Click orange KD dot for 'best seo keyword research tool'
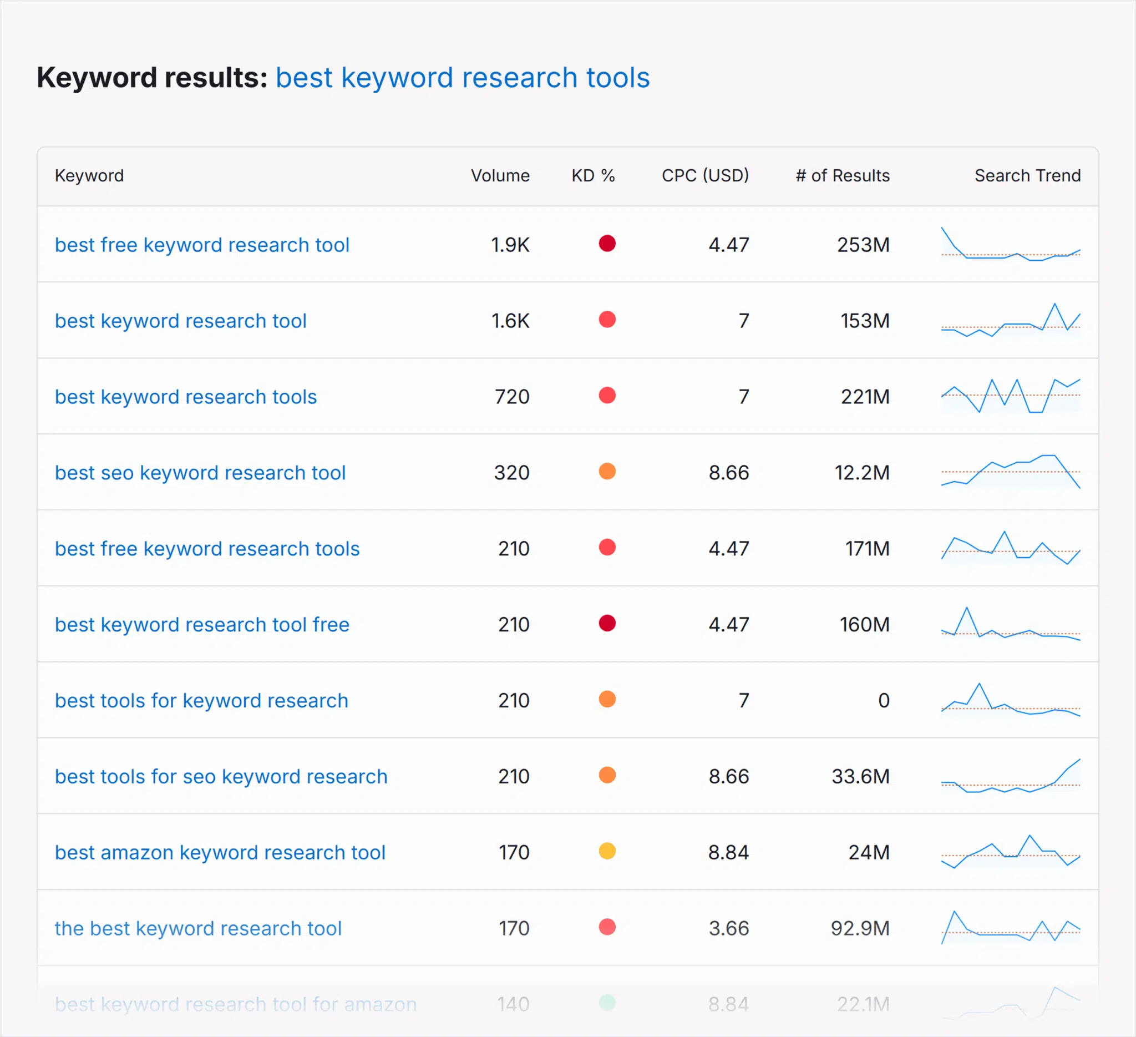This screenshot has width=1136, height=1037. point(607,472)
